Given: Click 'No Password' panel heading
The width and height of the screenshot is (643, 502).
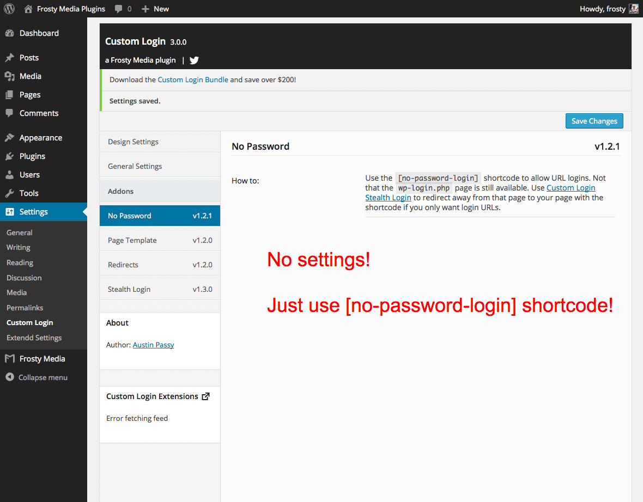Looking at the screenshot, I should (x=260, y=146).
